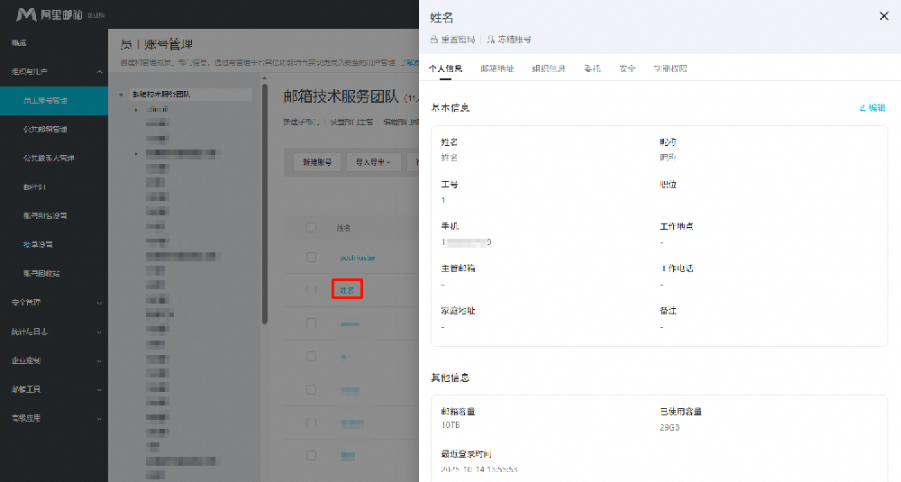Open the 导入导出 dropdown
Image resolution: width=901 pixels, height=482 pixels.
click(x=373, y=162)
